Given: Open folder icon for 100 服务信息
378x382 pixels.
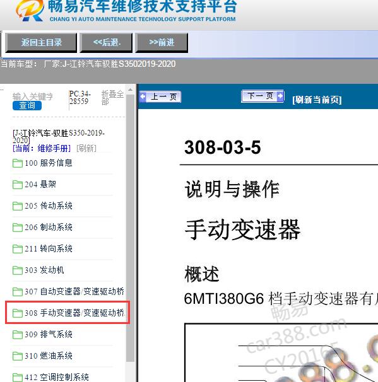Looking at the screenshot, I should [18, 163].
